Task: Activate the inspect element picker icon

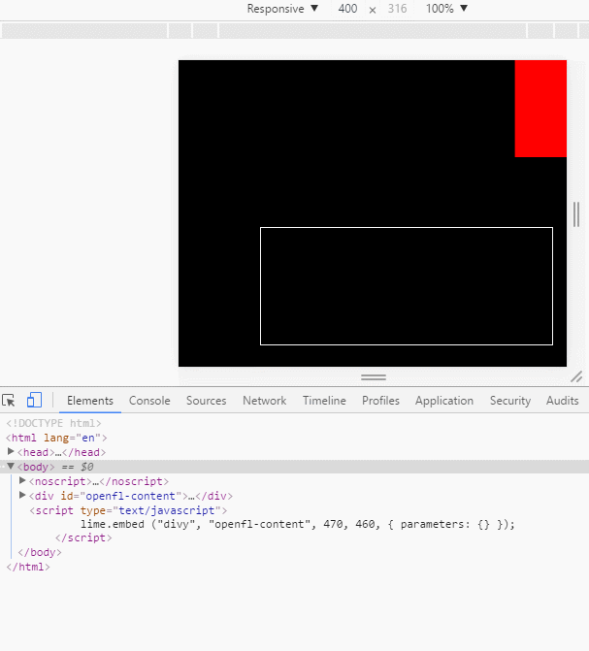Action: [9, 401]
